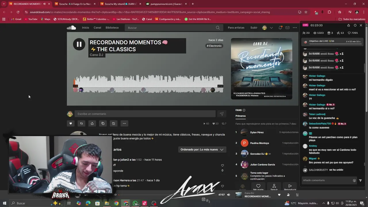The image size is (368, 207).
Task: View the LIVE viewers count icon
Action: (x=315, y=33)
